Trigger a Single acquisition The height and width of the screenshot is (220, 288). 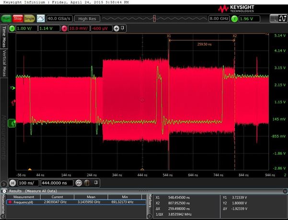(29, 18)
